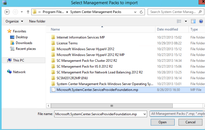The height and width of the screenshot is (130, 205).
Task: Select Microsoft.SystemCenter.ServiceProviderFoundation.mp file
Action: [97, 90]
